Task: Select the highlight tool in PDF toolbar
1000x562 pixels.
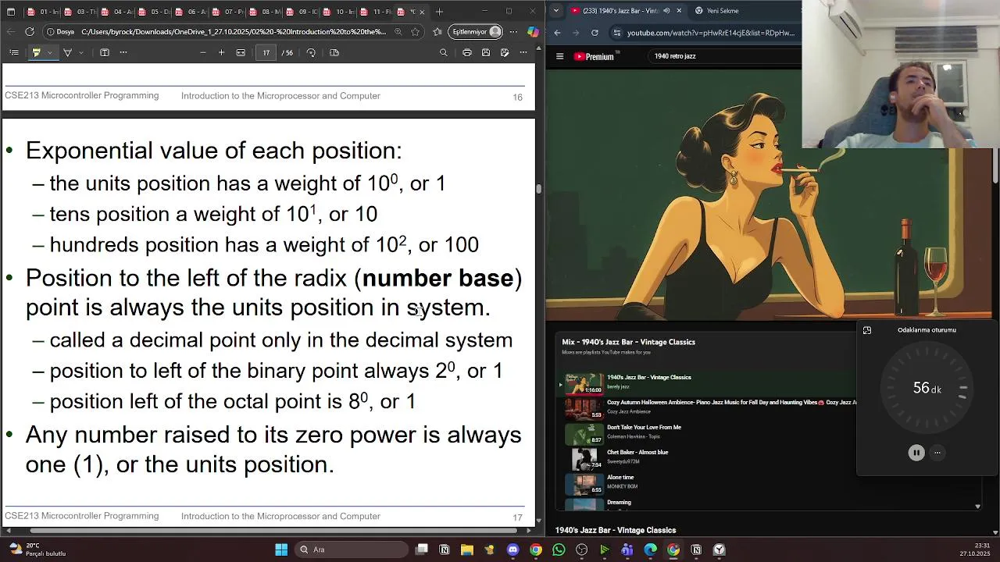Action: (36, 52)
